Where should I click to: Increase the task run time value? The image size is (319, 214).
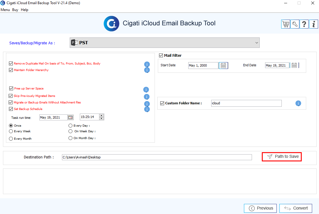[x=101, y=116]
